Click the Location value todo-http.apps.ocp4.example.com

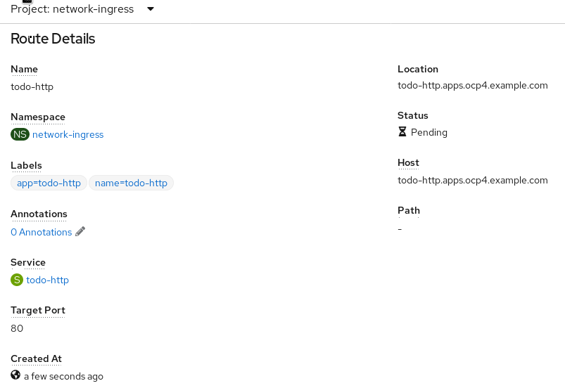472,86
